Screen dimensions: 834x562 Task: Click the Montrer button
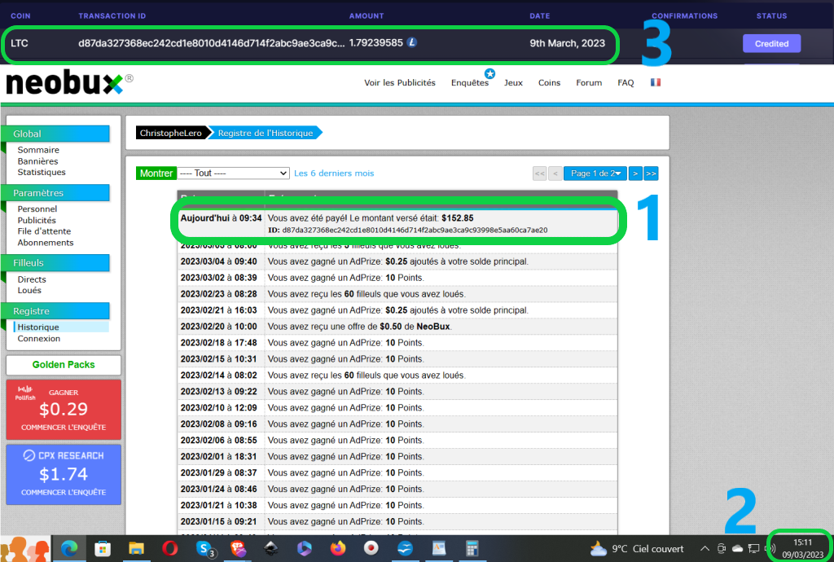coord(156,173)
